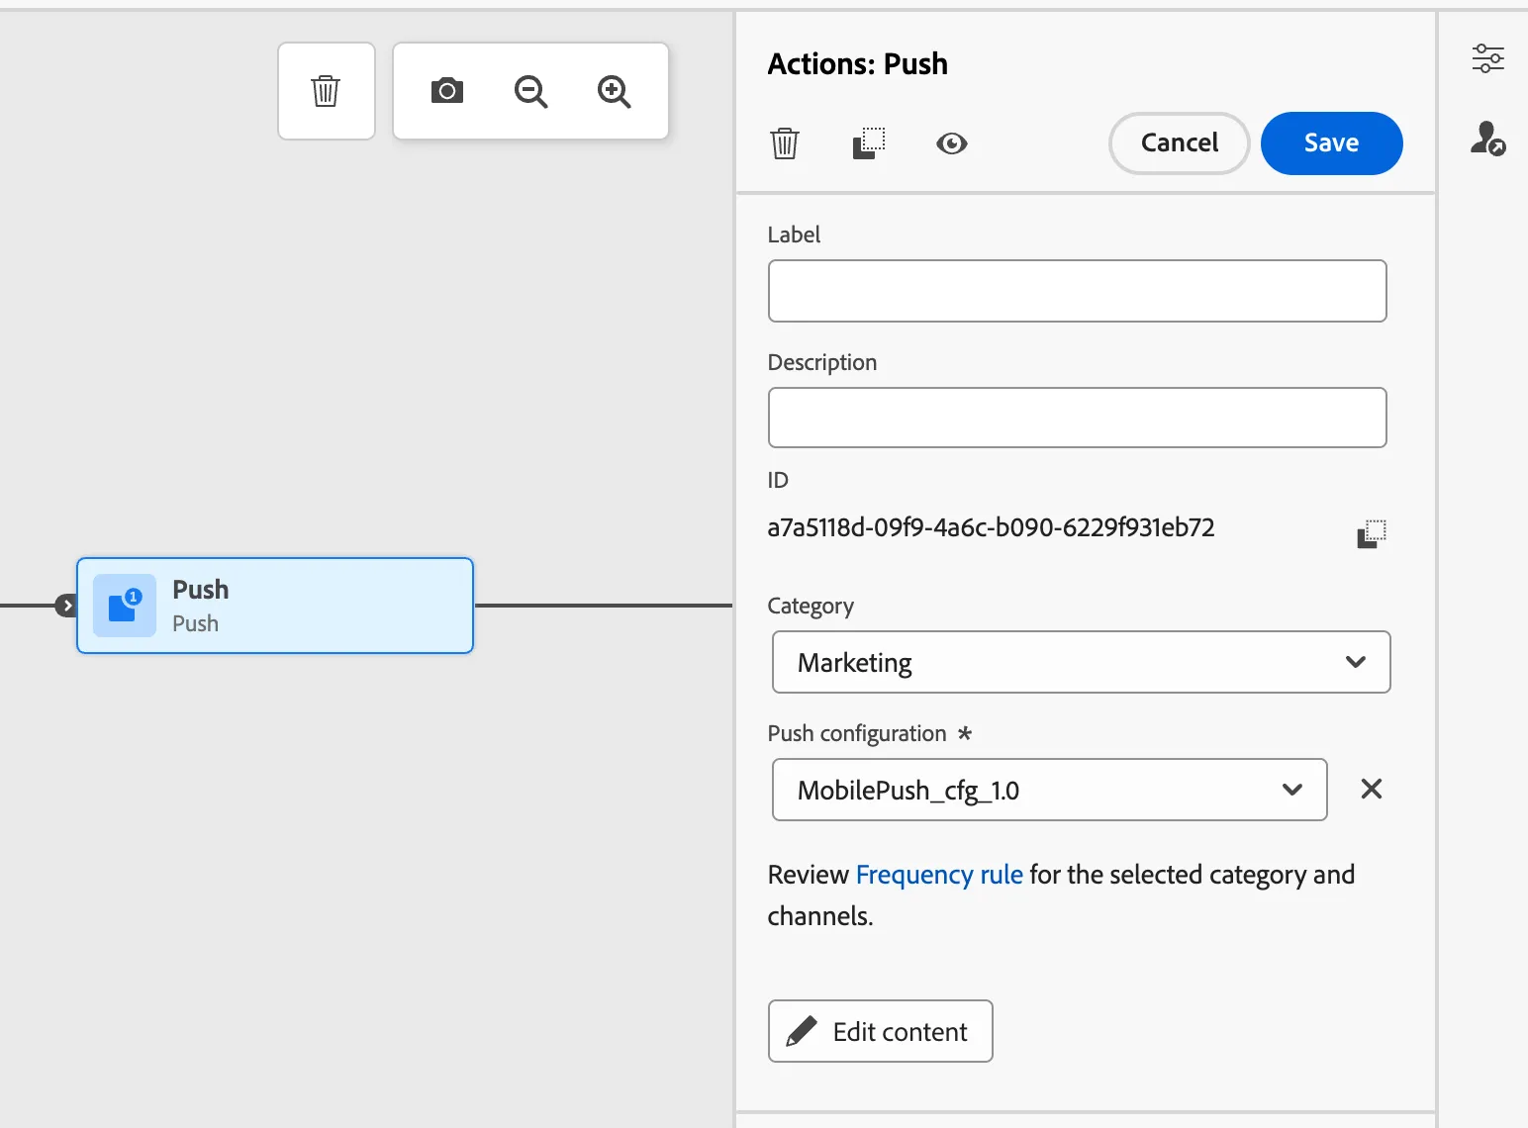
Task: Delete the Push action from panel header
Action: point(785,143)
